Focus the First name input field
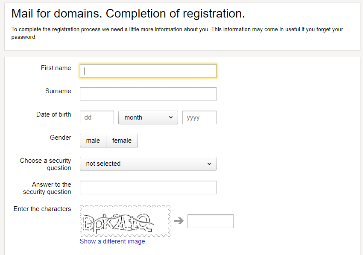Screen dimensions: 363x255 tap(148, 71)
